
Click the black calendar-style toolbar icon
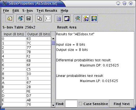[67, 19]
